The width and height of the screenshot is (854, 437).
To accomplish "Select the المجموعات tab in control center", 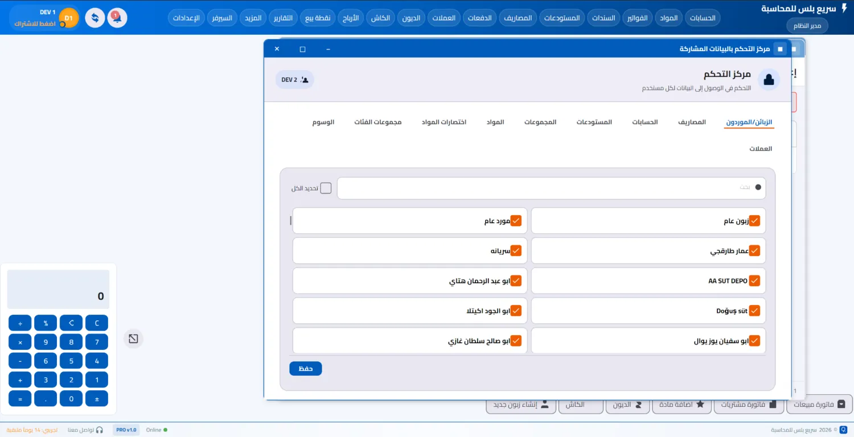I will 540,122.
